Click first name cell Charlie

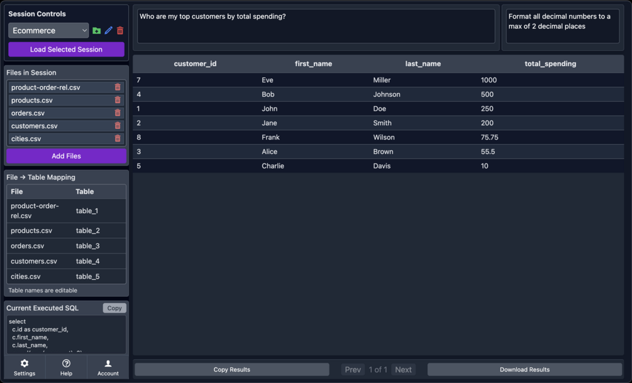click(273, 166)
